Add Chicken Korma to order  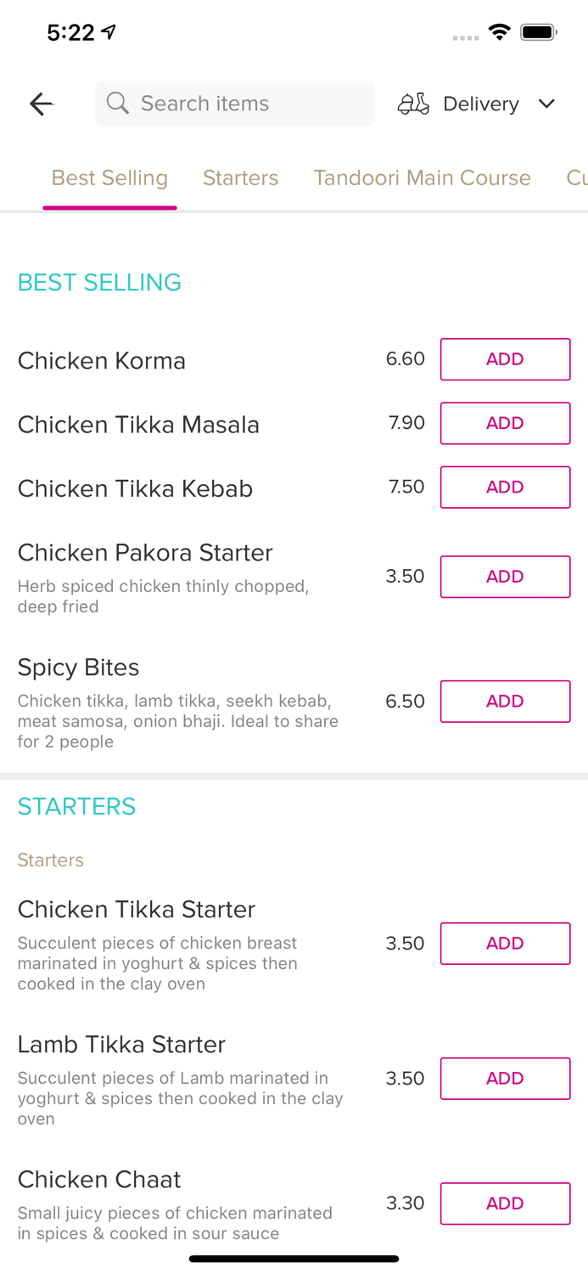(x=505, y=359)
